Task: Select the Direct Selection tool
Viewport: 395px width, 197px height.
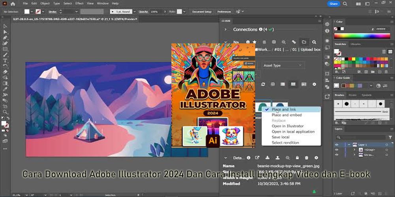Action: coord(5,32)
